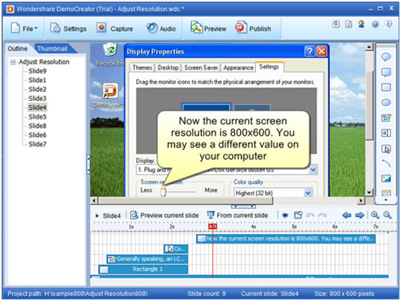Click the horizontal scroll-left arrow
Screen dimensions: 401x301
point(94,201)
